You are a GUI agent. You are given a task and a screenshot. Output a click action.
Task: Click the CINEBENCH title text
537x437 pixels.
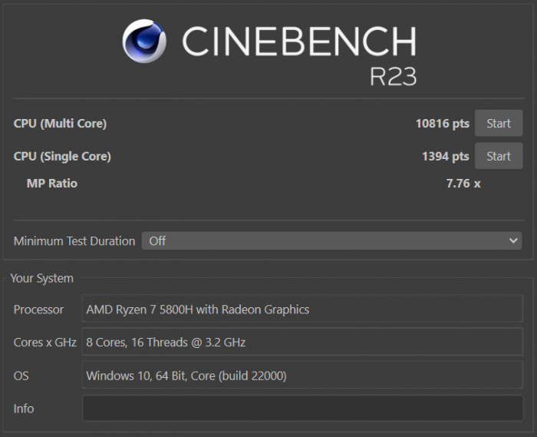click(298, 41)
